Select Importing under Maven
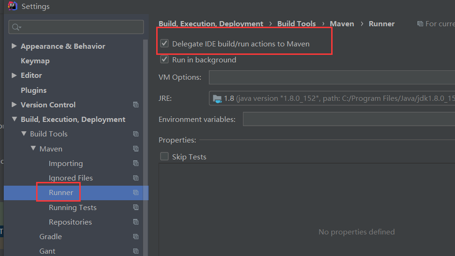This screenshot has height=256, width=455. [x=66, y=164]
